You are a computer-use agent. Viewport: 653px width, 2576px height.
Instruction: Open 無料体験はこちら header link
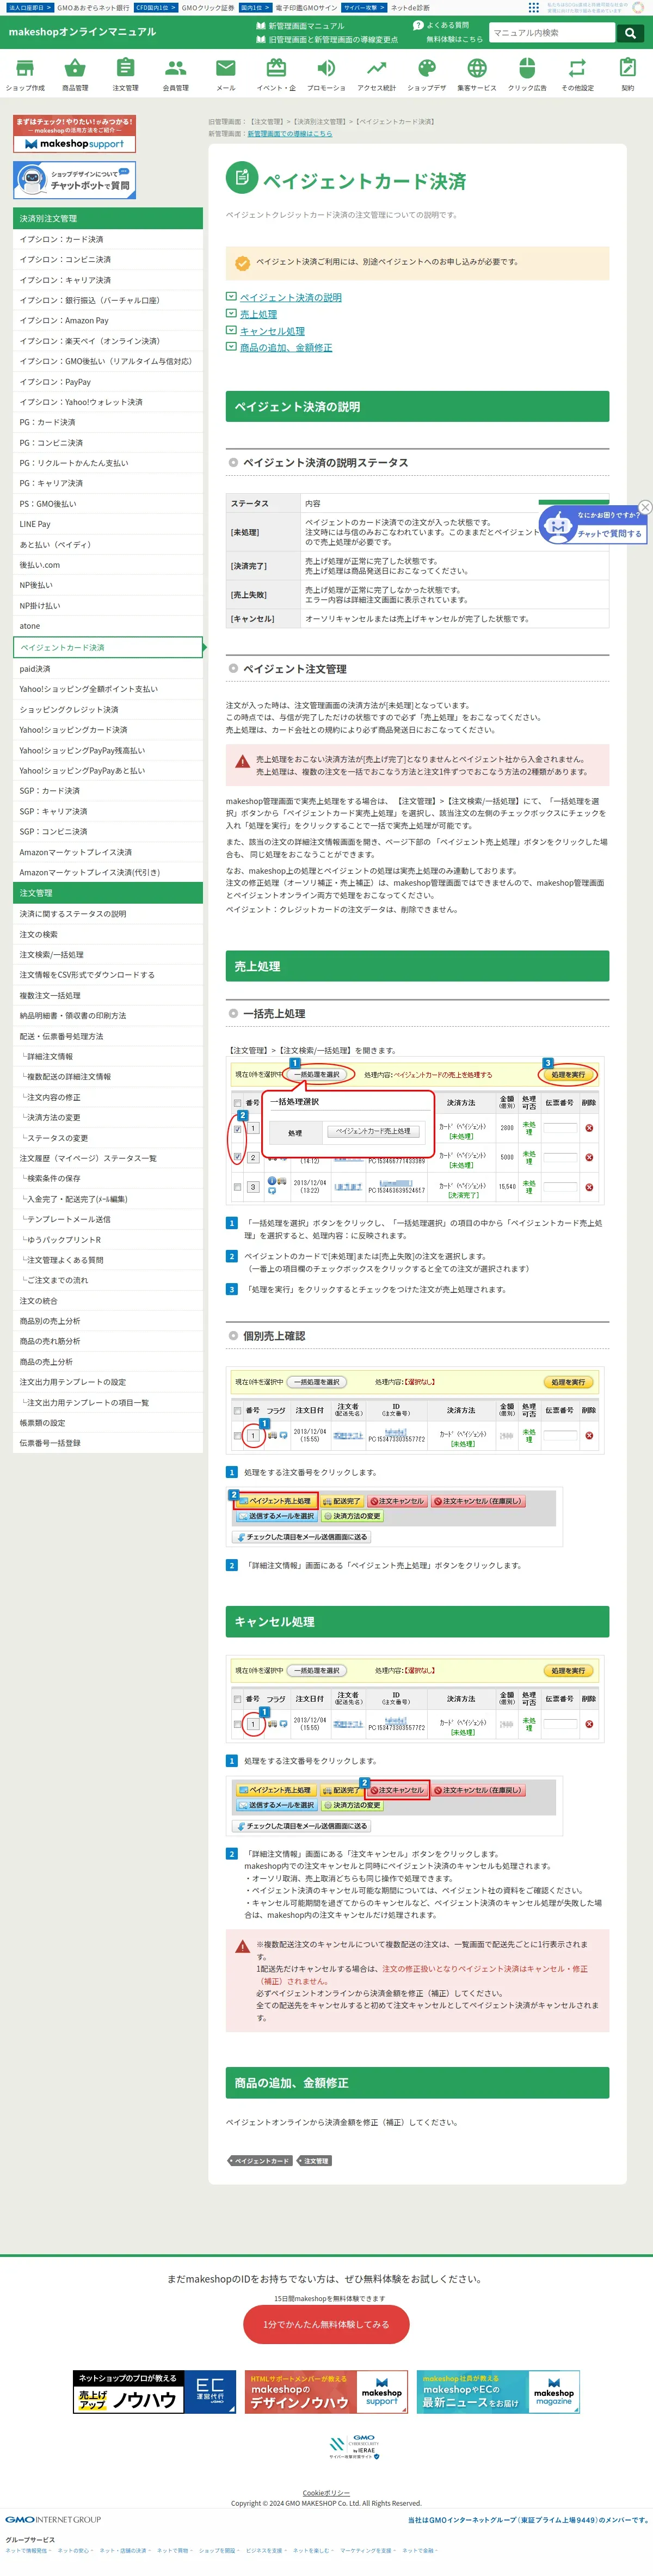(454, 40)
